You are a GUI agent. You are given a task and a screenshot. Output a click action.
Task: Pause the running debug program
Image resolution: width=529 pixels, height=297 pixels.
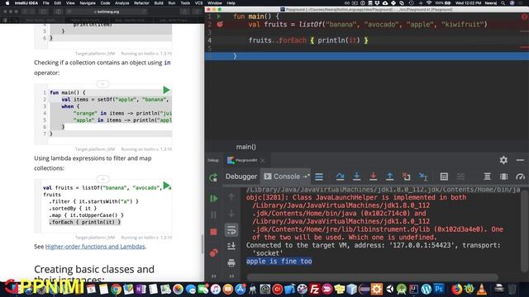(213, 214)
